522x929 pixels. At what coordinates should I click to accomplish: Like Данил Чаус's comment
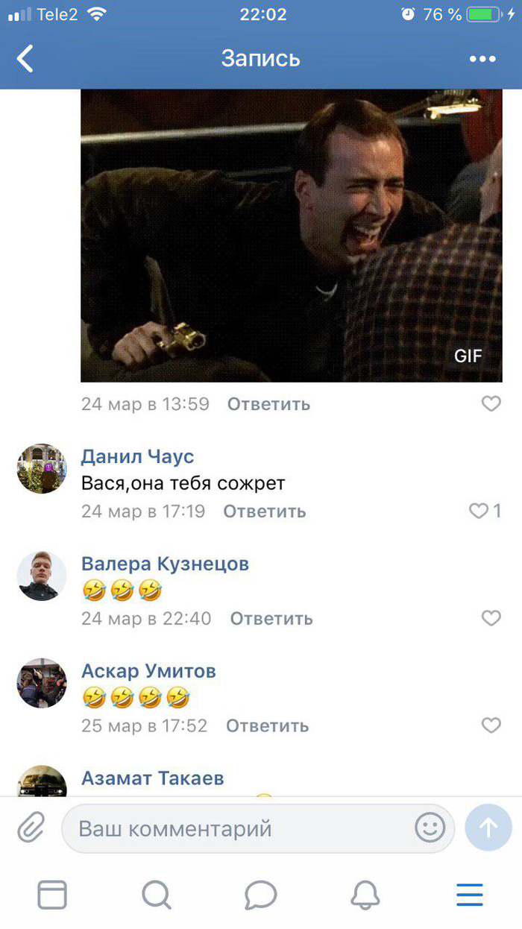pyautogui.click(x=477, y=511)
